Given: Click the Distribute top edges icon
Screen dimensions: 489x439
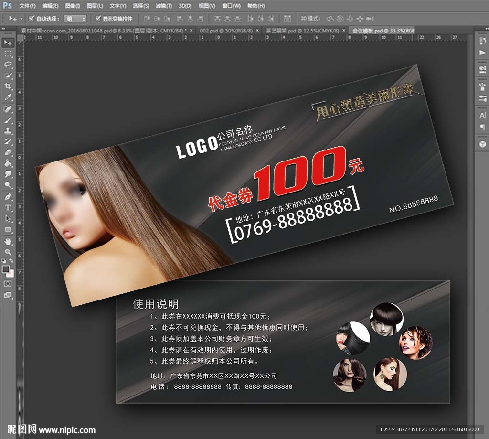Looking at the screenshot, I should coord(217,19).
